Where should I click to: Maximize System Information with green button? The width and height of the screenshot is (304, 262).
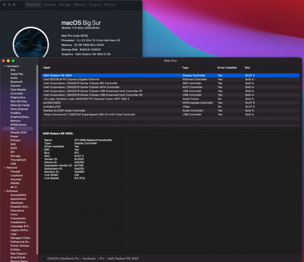coord(13,61)
